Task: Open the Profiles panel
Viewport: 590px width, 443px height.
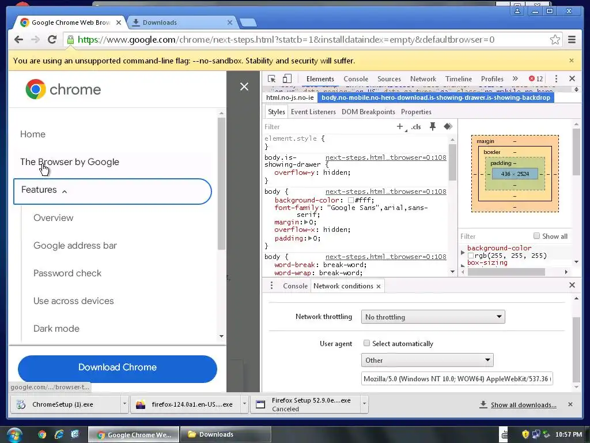Action: pyautogui.click(x=492, y=78)
